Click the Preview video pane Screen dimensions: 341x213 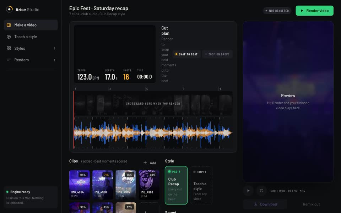(x=288, y=102)
